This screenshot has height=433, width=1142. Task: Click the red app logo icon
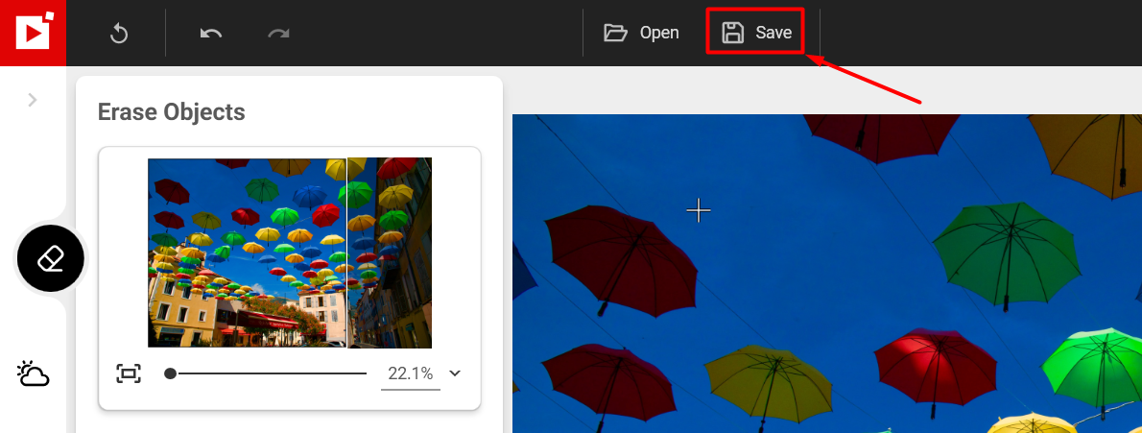(33, 33)
